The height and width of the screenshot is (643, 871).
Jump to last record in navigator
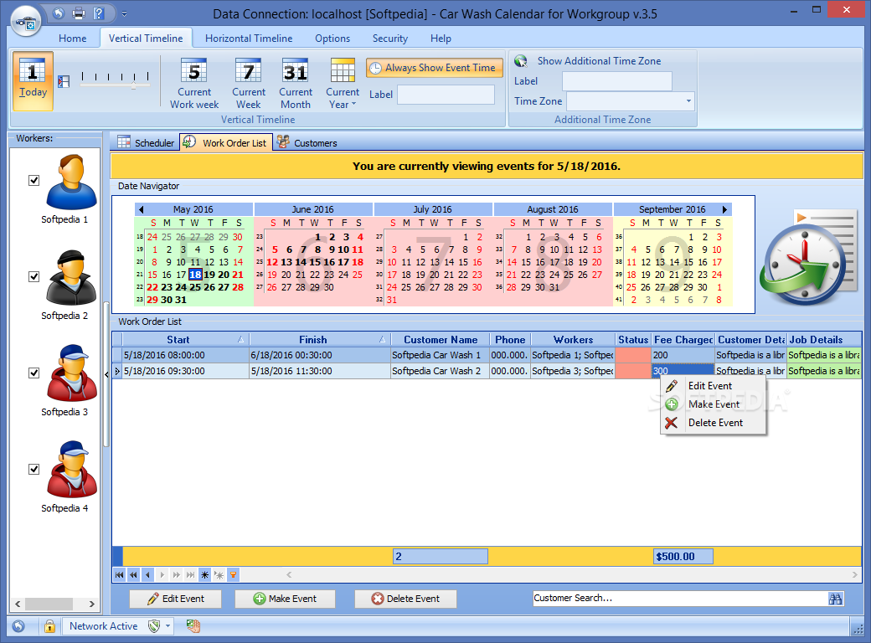(x=191, y=575)
